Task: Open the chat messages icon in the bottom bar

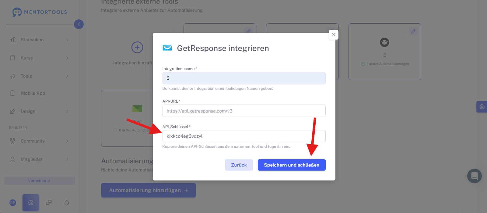Action: click(49, 203)
